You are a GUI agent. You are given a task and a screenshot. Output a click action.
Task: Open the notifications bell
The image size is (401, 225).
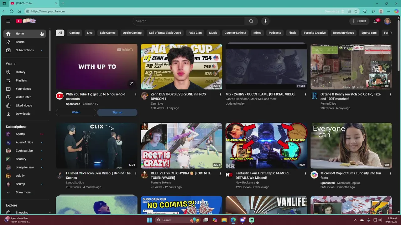coord(376,21)
